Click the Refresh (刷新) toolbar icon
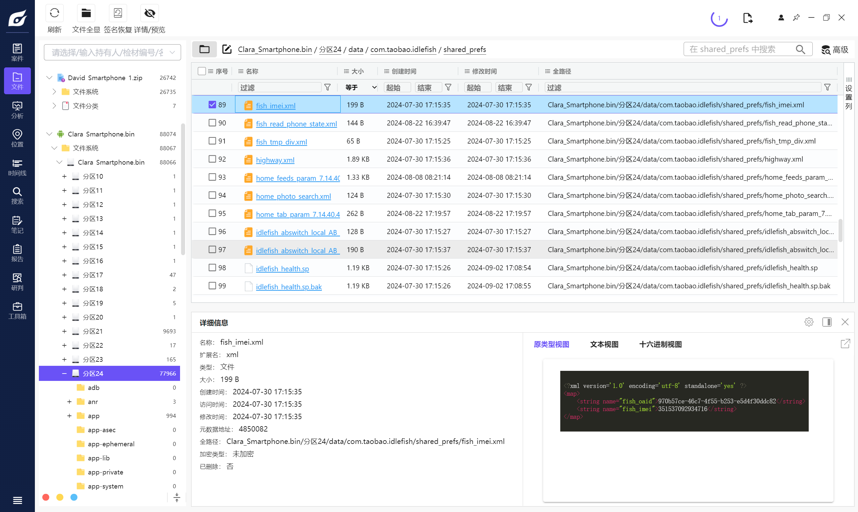 (x=54, y=13)
